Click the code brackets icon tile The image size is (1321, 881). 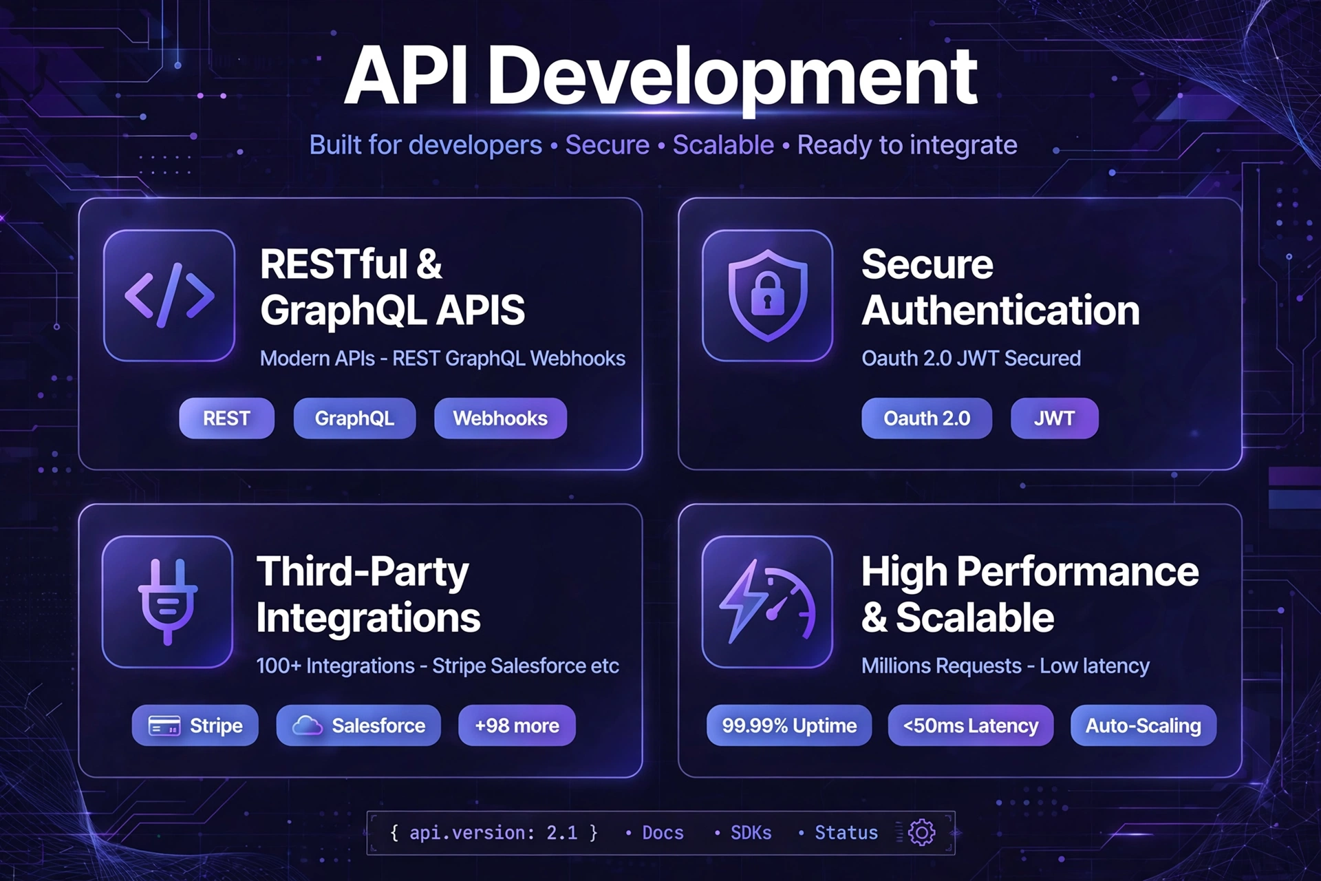169,295
